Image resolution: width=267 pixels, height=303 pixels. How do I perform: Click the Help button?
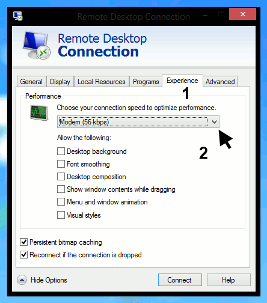click(x=229, y=280)
